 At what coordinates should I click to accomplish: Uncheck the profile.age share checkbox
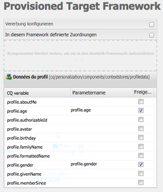click(x=141, y=110)
